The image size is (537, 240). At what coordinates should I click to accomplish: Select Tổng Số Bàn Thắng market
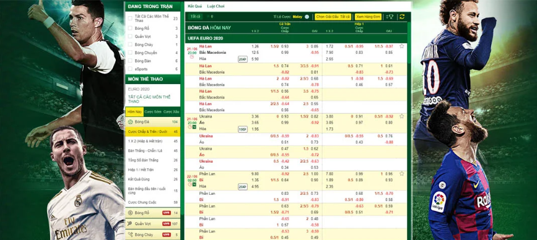click(153, 160)
